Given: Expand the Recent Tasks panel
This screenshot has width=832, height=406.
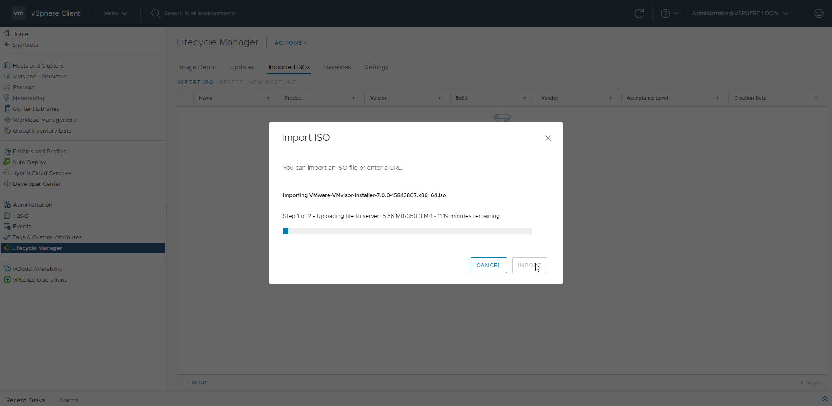Looking at the screenshot, I should coord(825,399).
